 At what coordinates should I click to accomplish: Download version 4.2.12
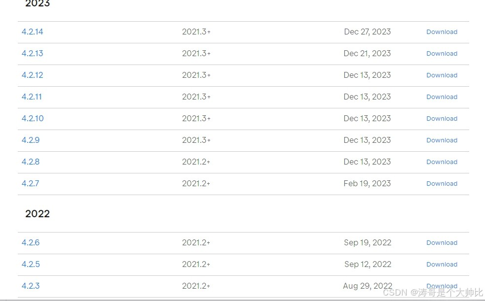pos(442,75)
